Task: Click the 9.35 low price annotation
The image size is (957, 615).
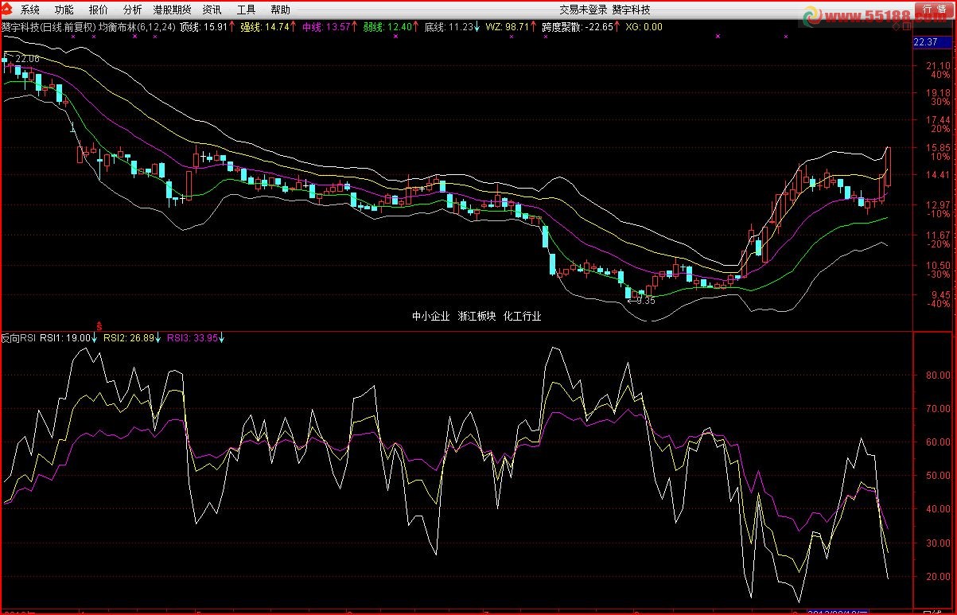Action: click(646, 301)
